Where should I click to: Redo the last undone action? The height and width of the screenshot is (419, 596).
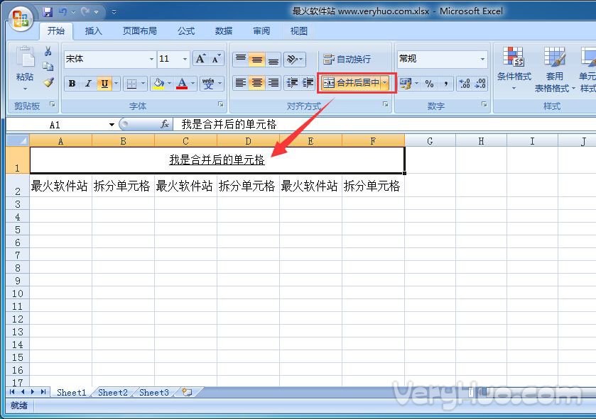(x=85, y=12)
